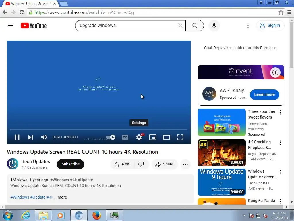Expand description with ...more
Viewport: 294px width, 221px height.
pos(61,197)
